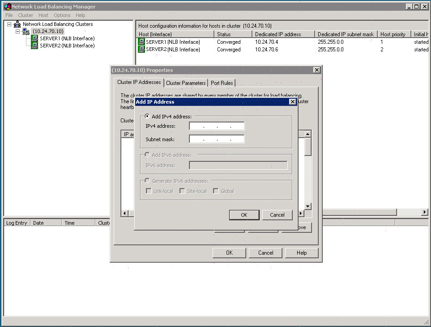Select the Cluster IP Addresses tab
431x327 pixels.
click(139, 82)
